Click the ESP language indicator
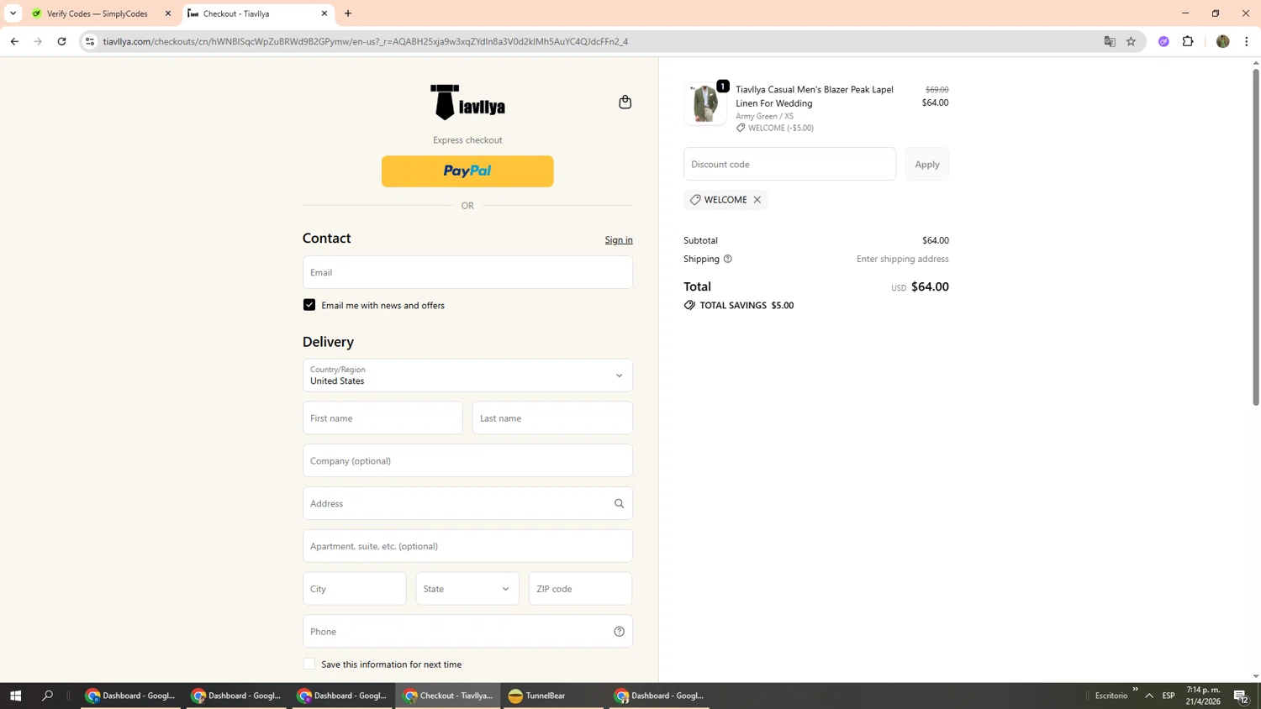Viewport: 1261px width, 709px height. pos(1169,696)
